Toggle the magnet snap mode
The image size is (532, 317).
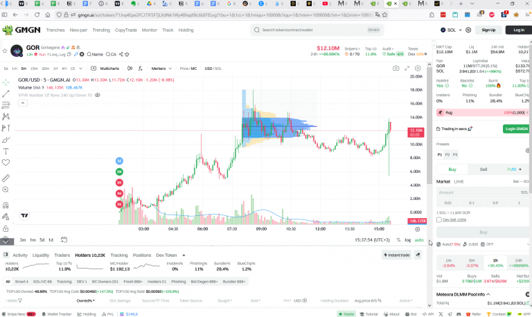[x=6, y=205]
